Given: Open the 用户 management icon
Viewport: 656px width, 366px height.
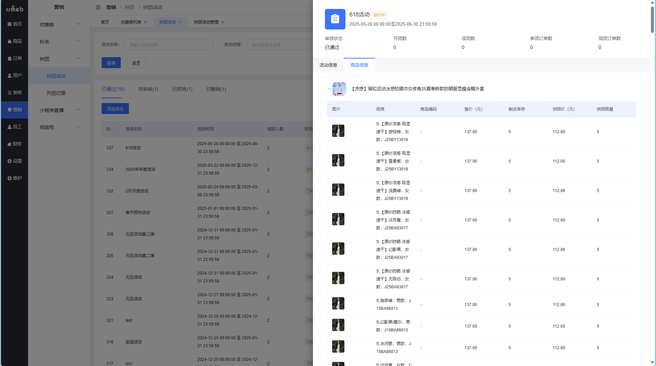Looking at the screenshot, I should click(x=14, y=75).
